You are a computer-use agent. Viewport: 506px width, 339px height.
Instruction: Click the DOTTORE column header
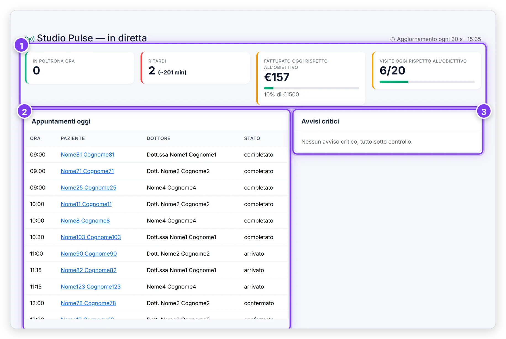coord(159,138)
